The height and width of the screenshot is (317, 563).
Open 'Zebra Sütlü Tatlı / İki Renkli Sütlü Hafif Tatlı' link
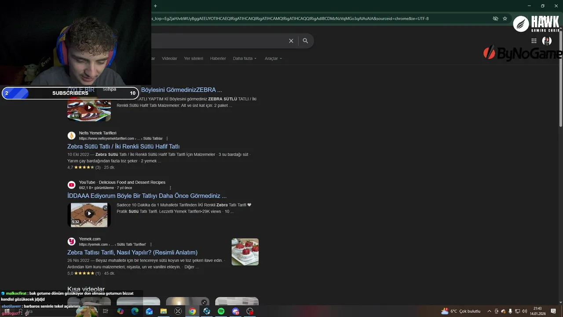pyautogui.click(x=123, y=146)
